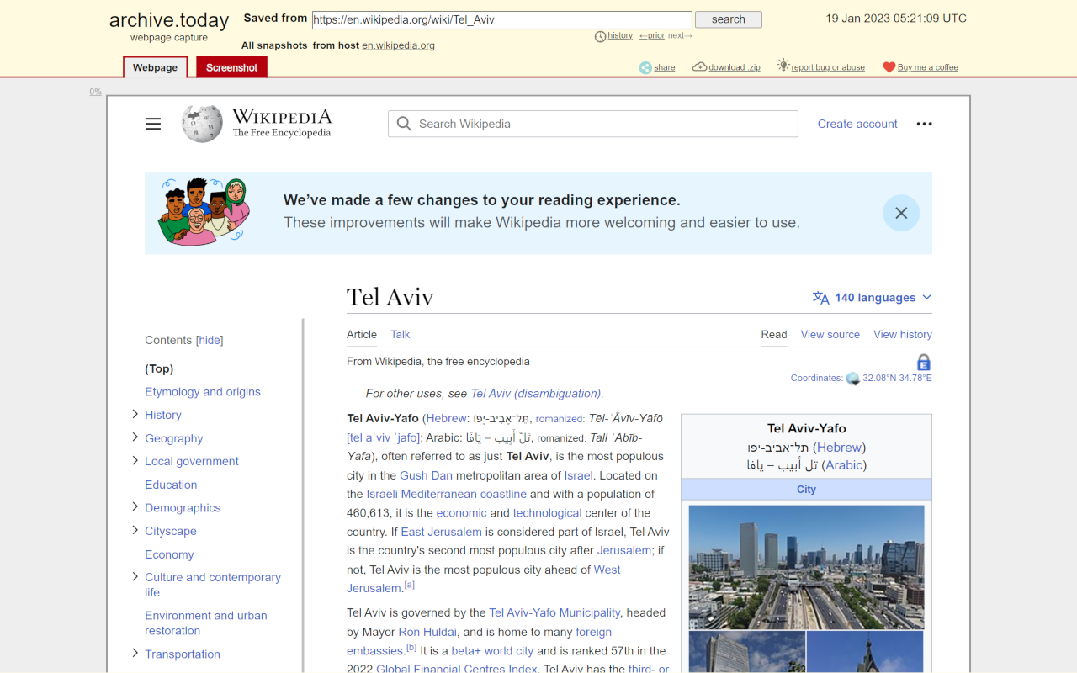Open the Article tab
Image resolution: width=1077 pixels, height=673 pixels.
click(x=362, y=334)
